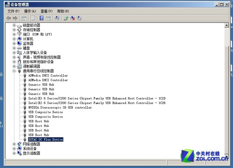Select the 鼠标和其他指针设备 category label

click(x=38, y=62)
